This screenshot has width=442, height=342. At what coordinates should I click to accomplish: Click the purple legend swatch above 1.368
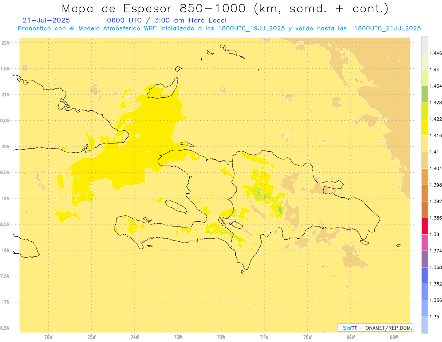tap(425, 259)
